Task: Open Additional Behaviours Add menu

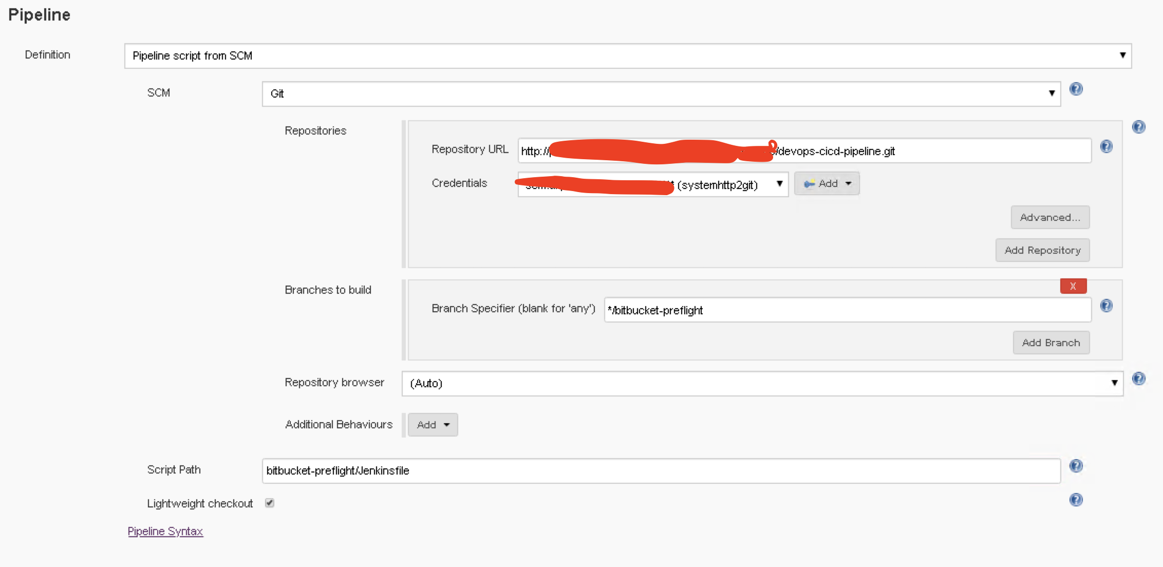Action: point(433,425)
